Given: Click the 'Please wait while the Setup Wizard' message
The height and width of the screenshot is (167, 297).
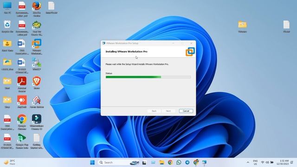Looking at the screenshot, I should tap(137, 64).
